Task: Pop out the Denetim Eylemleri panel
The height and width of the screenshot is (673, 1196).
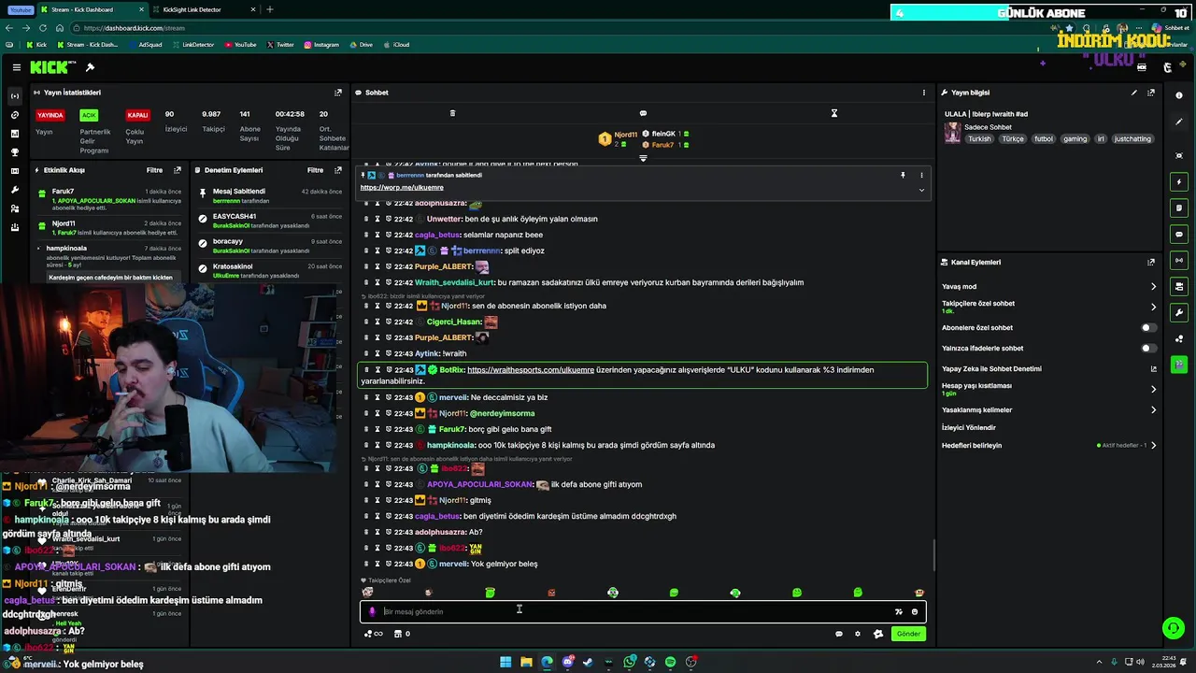Action: click(338, 170)
